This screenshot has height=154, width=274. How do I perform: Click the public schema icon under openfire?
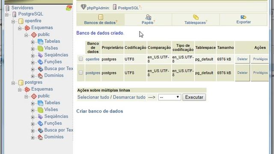pos(34,35)
